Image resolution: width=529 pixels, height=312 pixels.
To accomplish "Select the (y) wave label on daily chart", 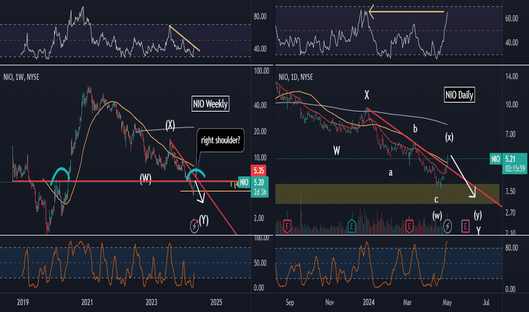I will [x=478, y=215].
